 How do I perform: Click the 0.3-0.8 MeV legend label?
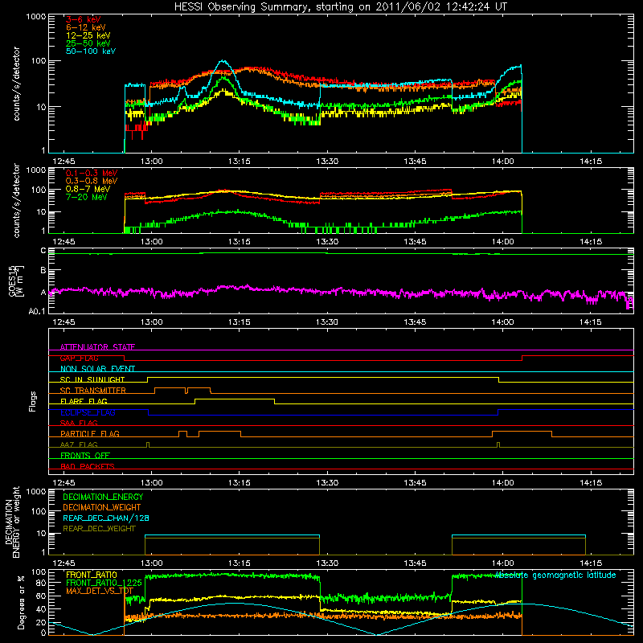pyautogui.click(x=92, y=181)
